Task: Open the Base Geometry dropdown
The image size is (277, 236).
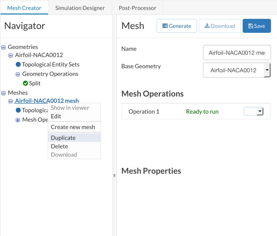Action: 267,70
